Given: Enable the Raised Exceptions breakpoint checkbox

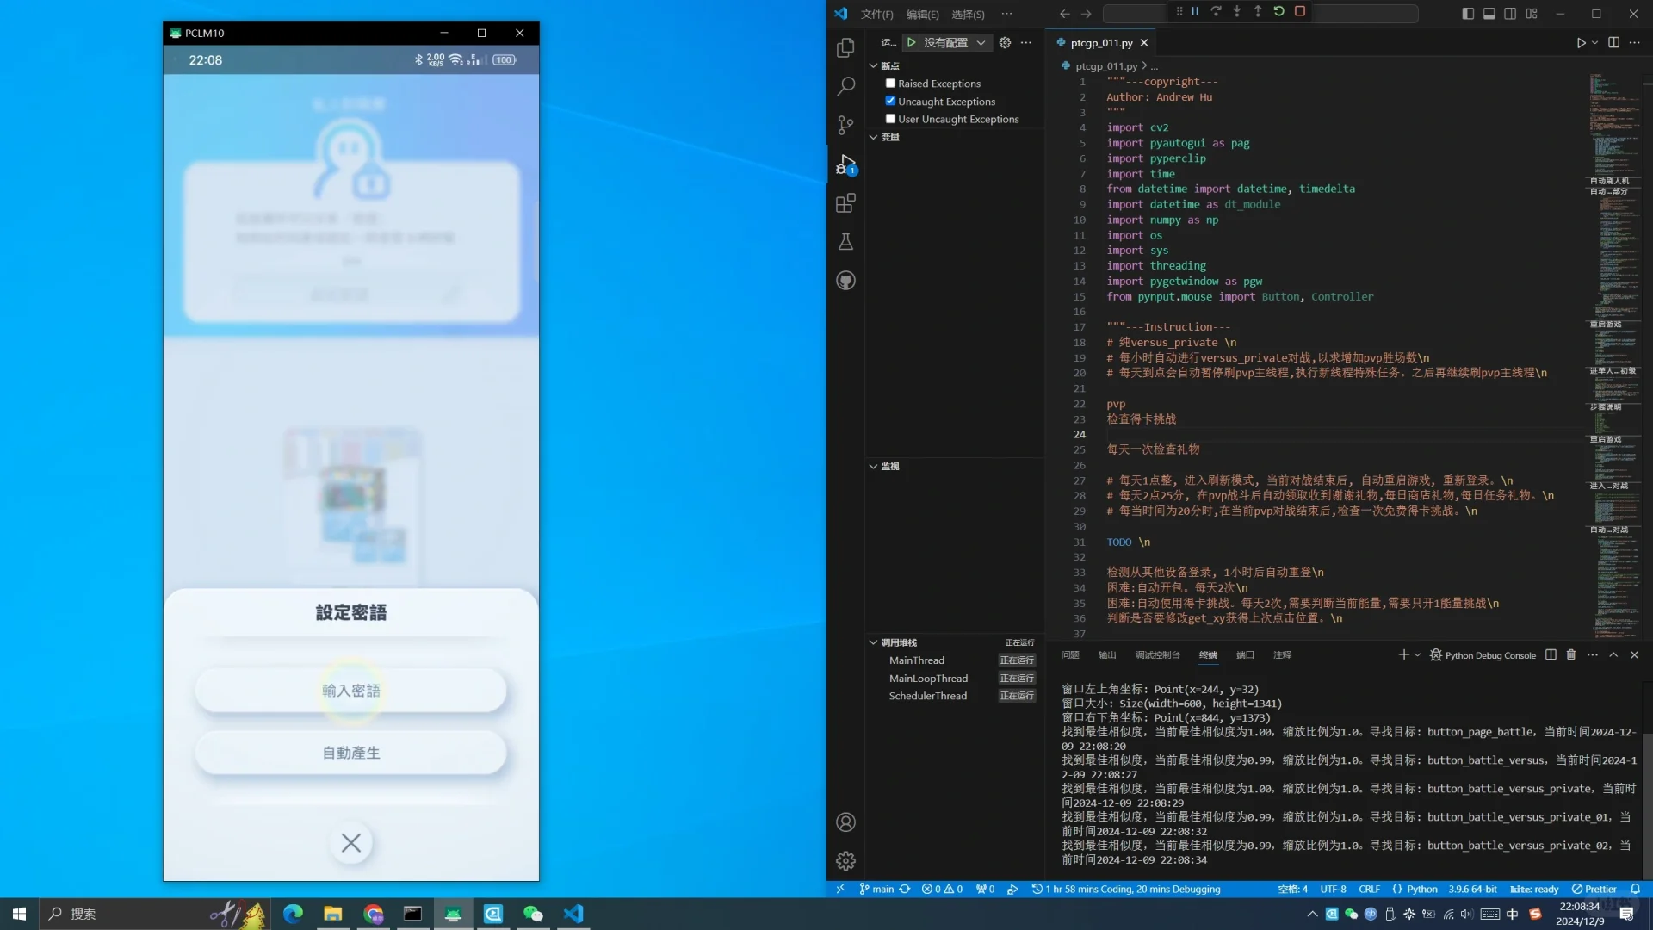Looking at the screenshot, I should [890, 84].
